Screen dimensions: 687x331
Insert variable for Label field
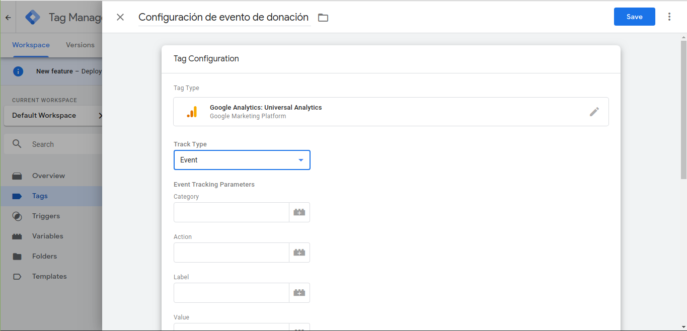click(299, 293)
